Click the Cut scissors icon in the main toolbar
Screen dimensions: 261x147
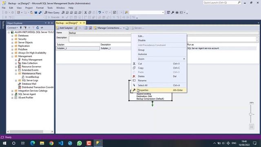tap(85, 13)
